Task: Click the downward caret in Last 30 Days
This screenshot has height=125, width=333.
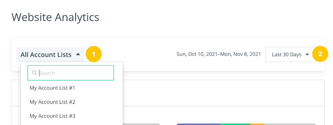Action: click(x=307, y=55)
